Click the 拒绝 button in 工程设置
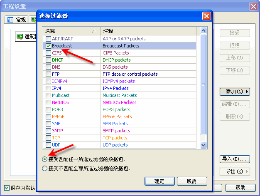Viewport: 260px width, 196px height. (x=235, y=45)
